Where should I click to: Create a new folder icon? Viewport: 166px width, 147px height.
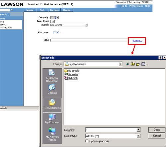(x=138, y=64)
